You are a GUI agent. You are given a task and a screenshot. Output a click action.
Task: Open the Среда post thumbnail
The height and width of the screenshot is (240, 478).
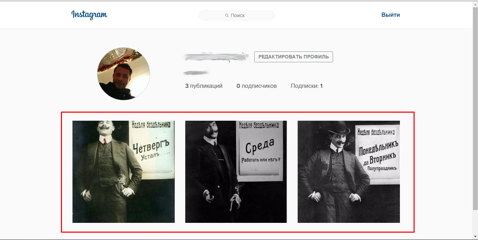[236, 171]
